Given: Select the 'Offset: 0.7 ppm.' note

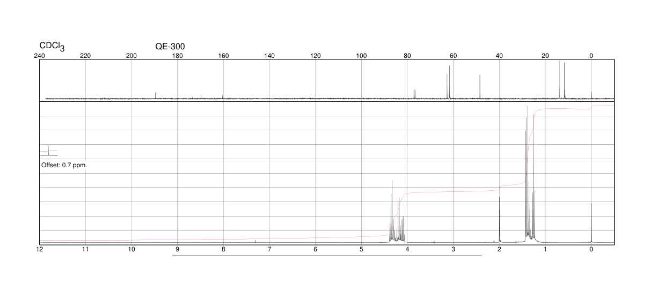Looking at the screenshot, I should (64, 165).
